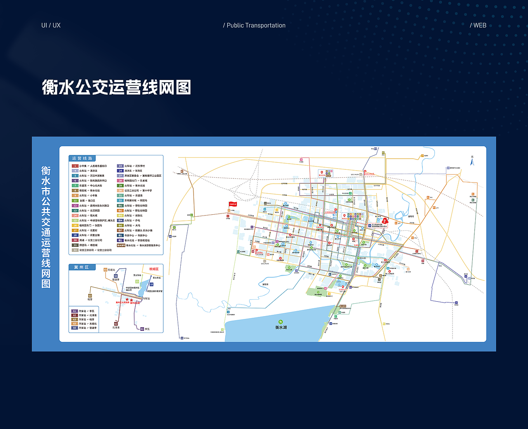Click the vertical 衡水市公共交通运营线网图 banner
The width and height of the screenshot is (528, 429).
46,227
